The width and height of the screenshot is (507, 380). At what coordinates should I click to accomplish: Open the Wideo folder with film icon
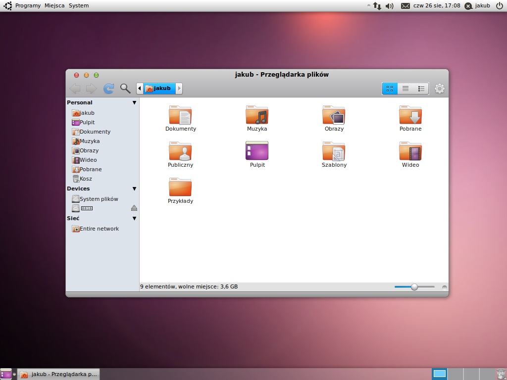[x=410, y=151]
